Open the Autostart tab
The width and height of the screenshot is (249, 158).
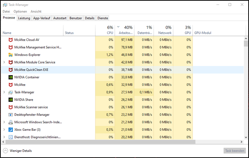(x=60, y=18)
